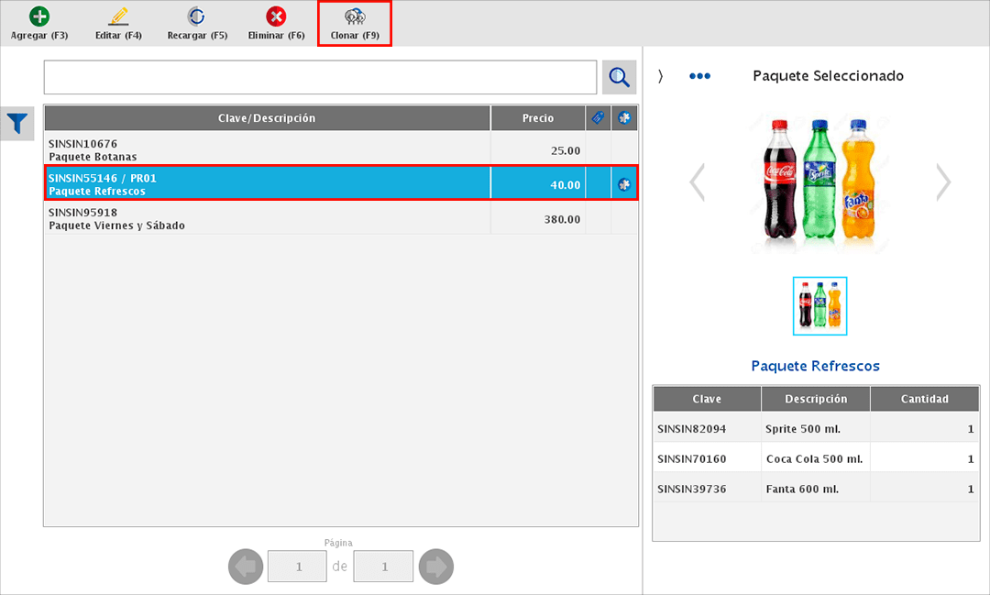Click the Eliminar (F6) delete icon
Screen dimensions: 990x595
276,17
